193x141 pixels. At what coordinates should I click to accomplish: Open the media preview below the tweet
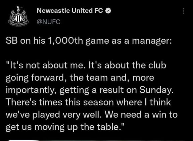(97, 140)
